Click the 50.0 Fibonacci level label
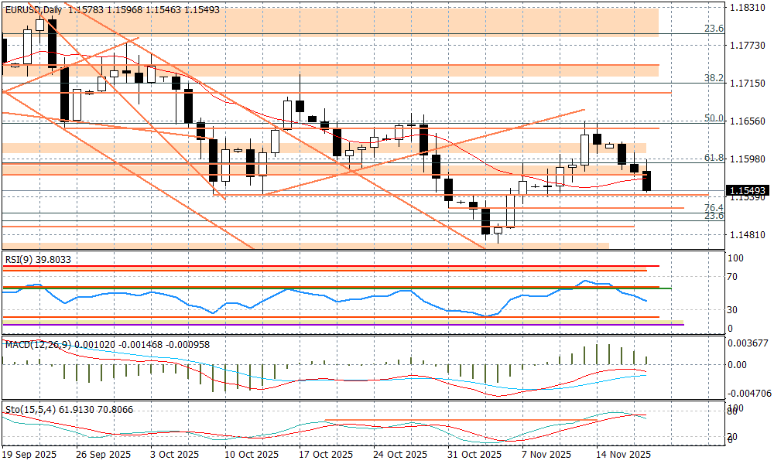The height and width of the screenshot is (464, 774). pyautogui.click(x=713, y=118)
